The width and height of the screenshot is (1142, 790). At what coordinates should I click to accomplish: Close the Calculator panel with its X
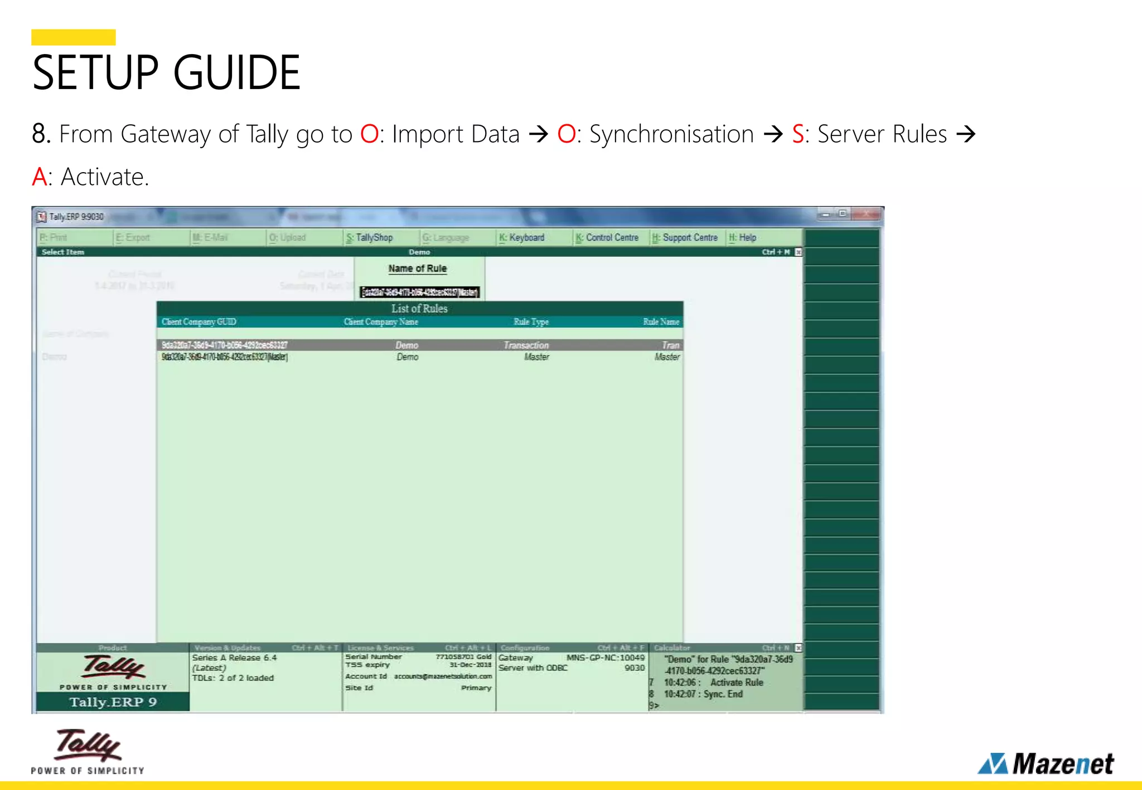coord(798,648)
